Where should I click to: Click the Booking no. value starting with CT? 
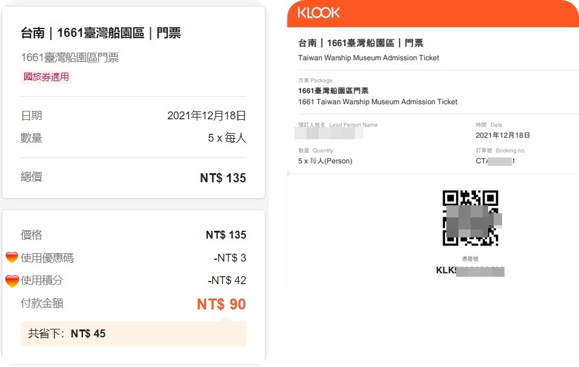495,161
